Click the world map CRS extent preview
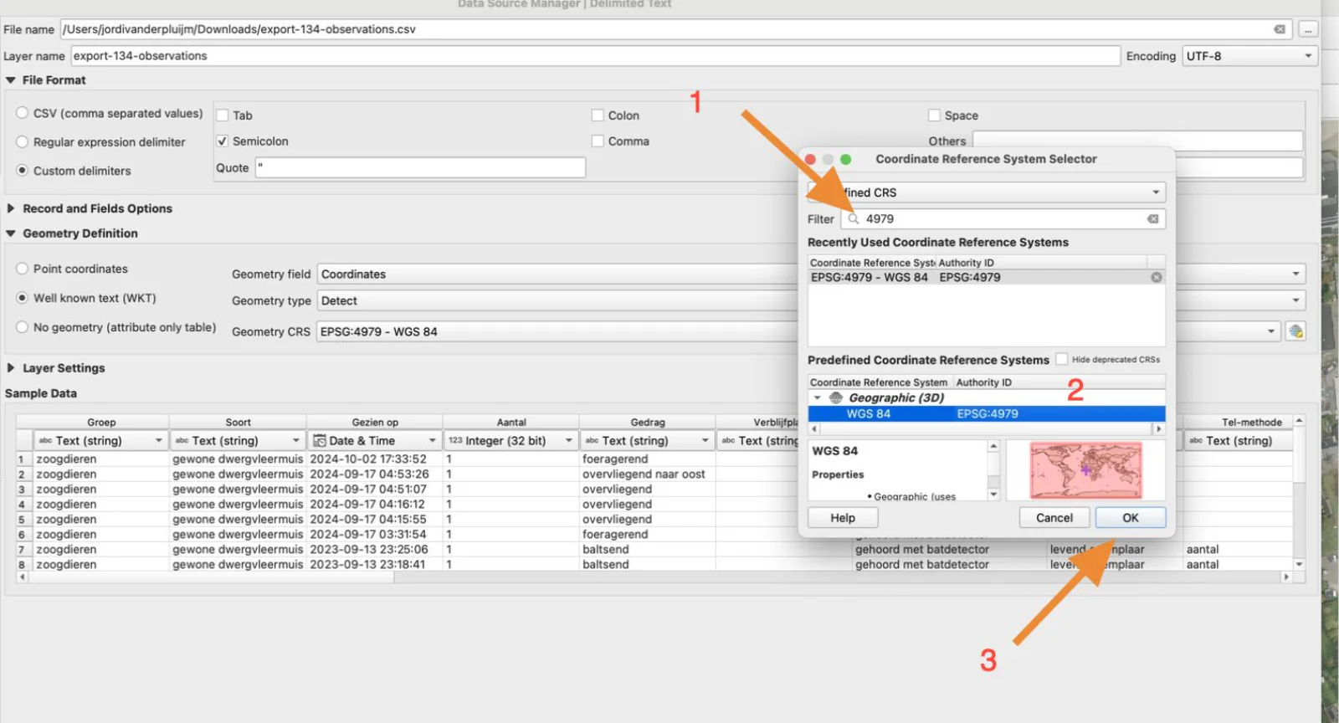Viewport: 1339px width, 723px height. pos(1085,470)
